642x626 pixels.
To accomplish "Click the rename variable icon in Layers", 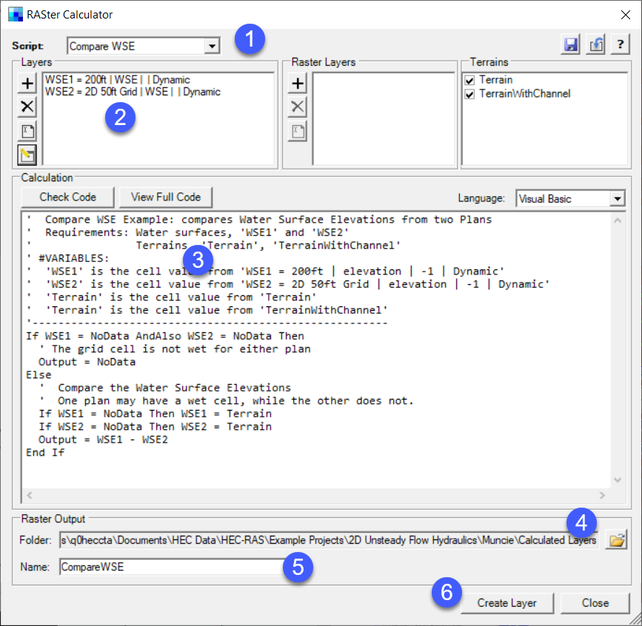I will coord(27,131).
